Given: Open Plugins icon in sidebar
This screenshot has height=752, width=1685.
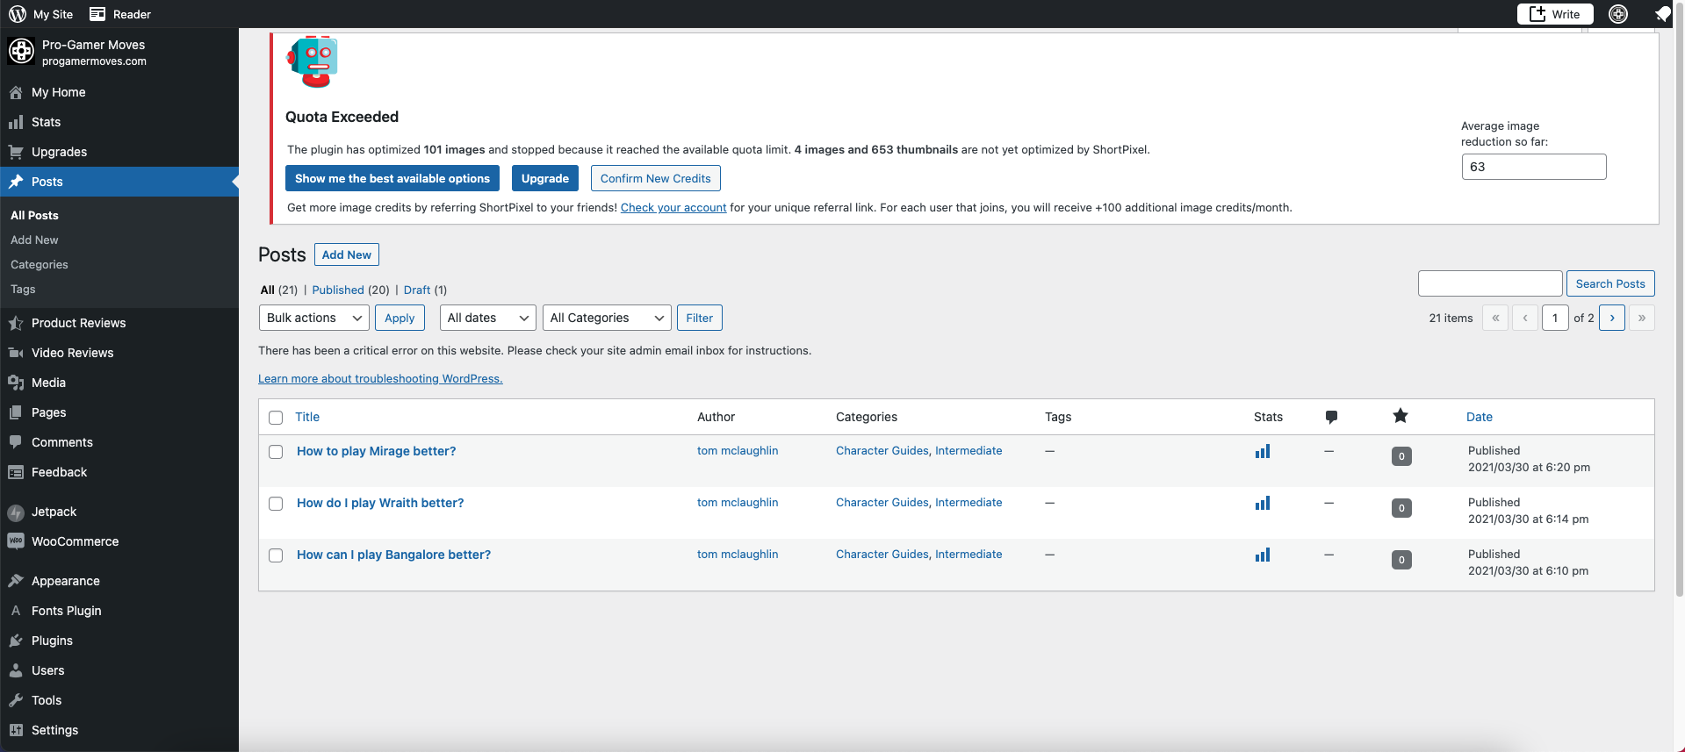Looking at the screenshot, I should (x=16, y=641).
